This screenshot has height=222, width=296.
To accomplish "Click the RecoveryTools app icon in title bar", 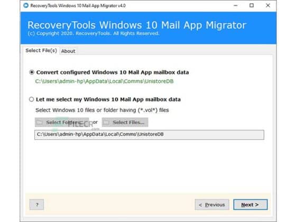I will tap(26, 5).
